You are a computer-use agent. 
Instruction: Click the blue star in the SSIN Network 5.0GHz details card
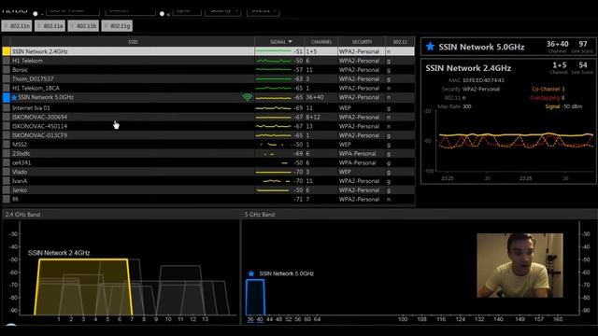click(x=430, y=47)
